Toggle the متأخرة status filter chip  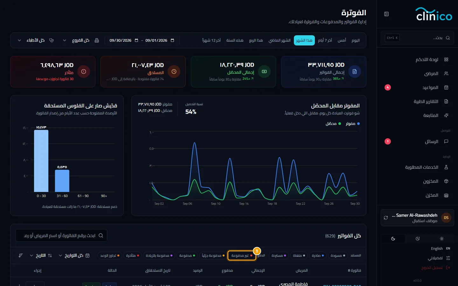tap(133, 255)
